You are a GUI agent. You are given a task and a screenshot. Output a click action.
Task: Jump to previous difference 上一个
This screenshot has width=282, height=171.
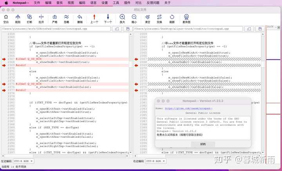pos(94,19)
